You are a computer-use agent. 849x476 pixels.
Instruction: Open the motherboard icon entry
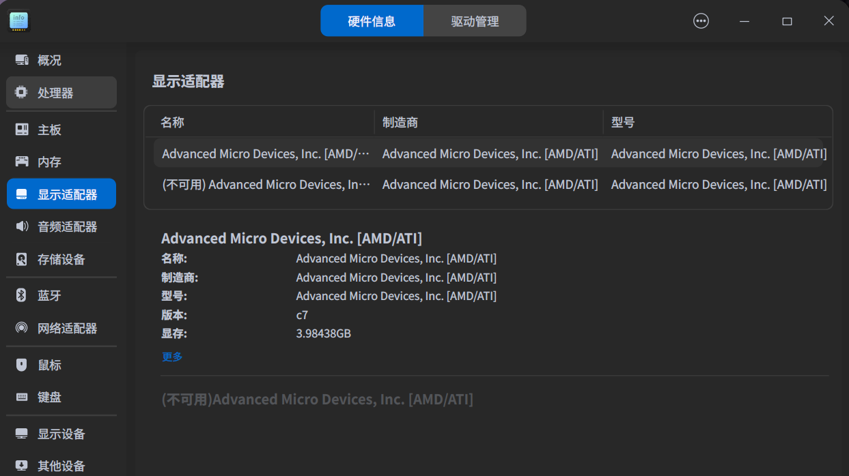tap(22, 130)
